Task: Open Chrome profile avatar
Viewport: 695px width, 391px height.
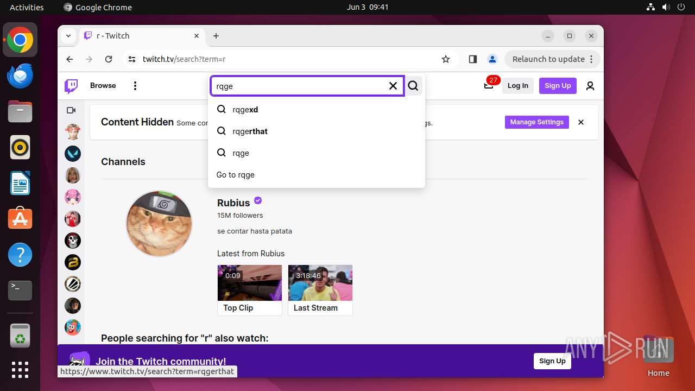Action: click(x=492, y=59)
